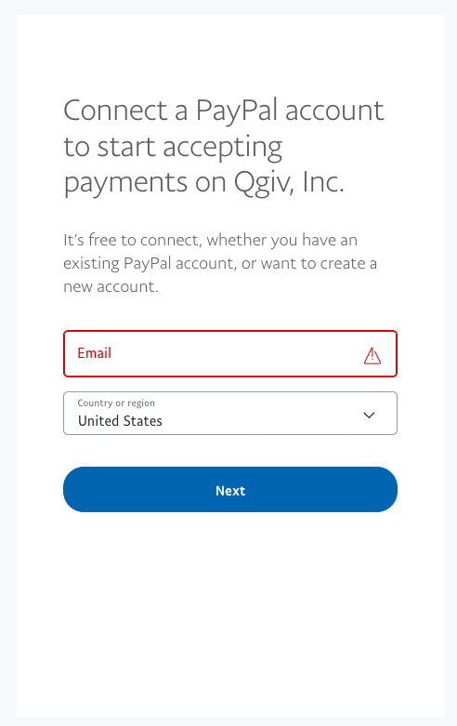Click the small Country or region label
The height and width of the screenshot is (726, 457).
coord(116,403)
